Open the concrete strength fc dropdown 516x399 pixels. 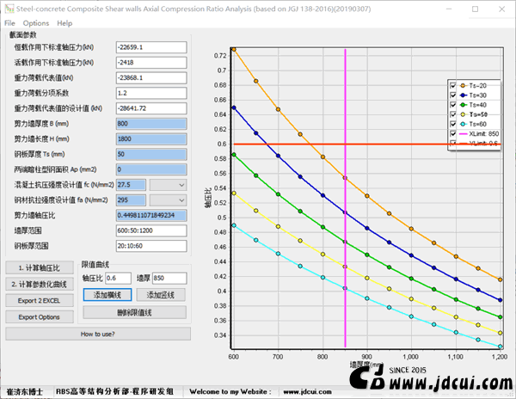(168, 185)
